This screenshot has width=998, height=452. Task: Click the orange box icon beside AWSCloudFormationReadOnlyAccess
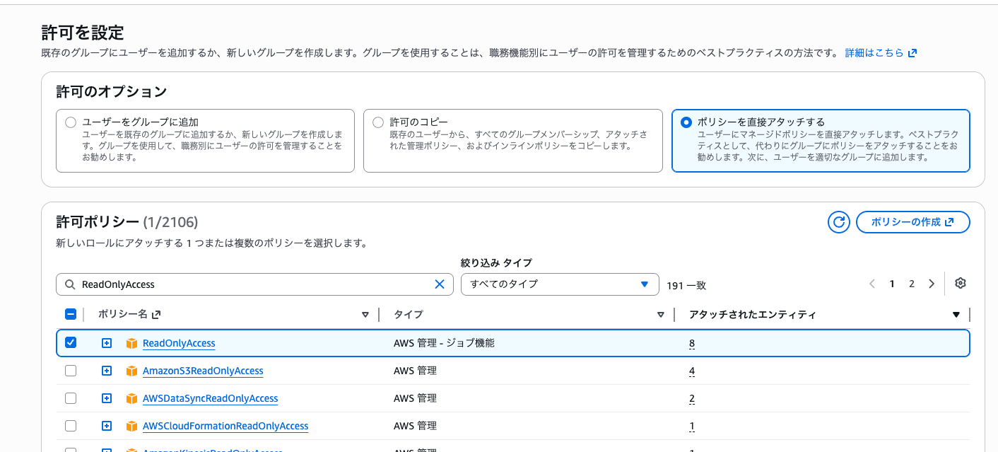coord(131,426)
